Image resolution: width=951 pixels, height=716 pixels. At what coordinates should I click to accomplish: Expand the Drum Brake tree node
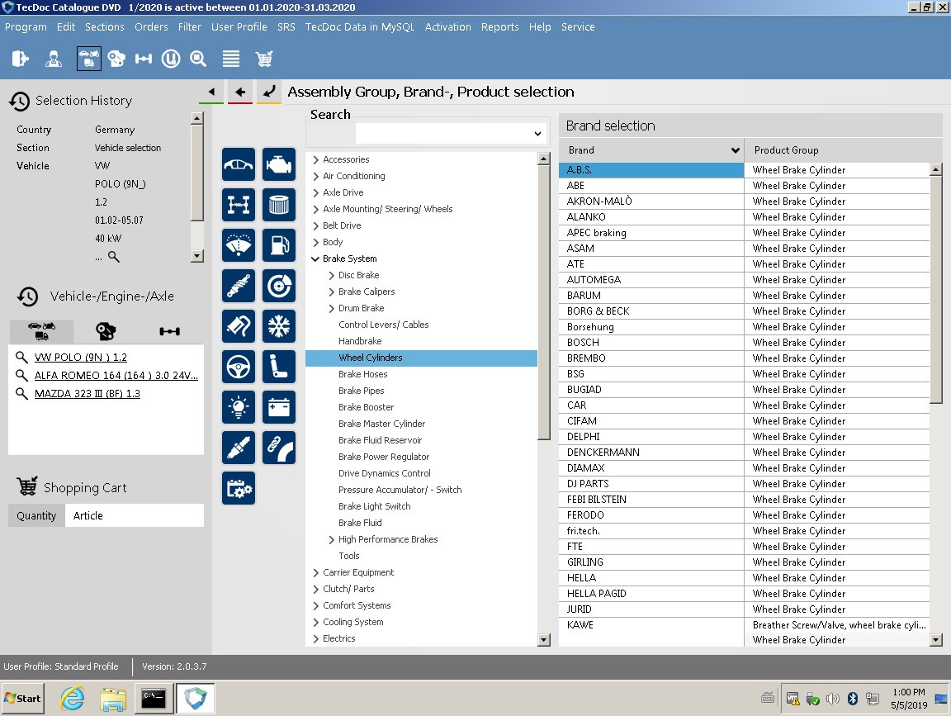331,308
